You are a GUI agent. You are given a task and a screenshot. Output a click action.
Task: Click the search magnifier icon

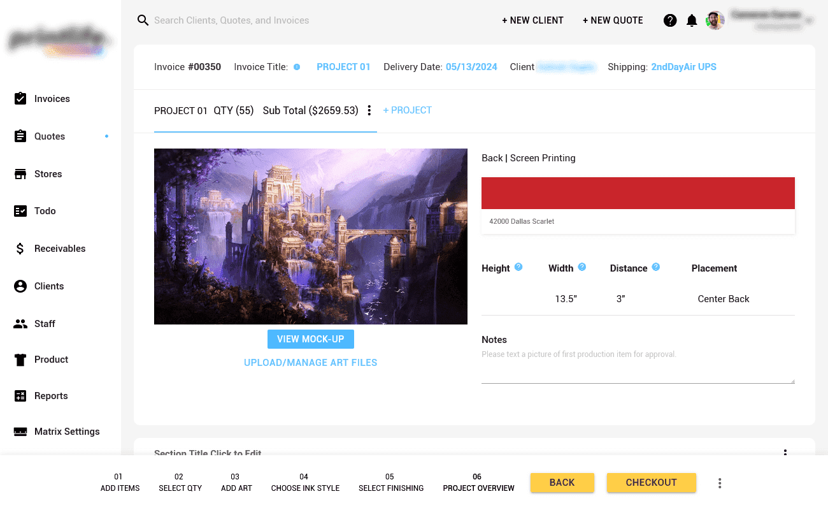[143, 20]
